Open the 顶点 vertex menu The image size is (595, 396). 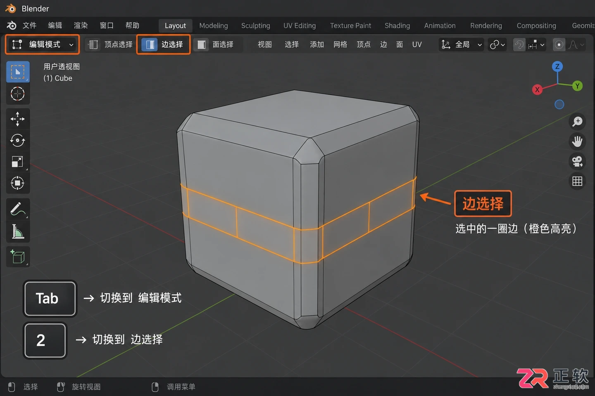[364, 45]
